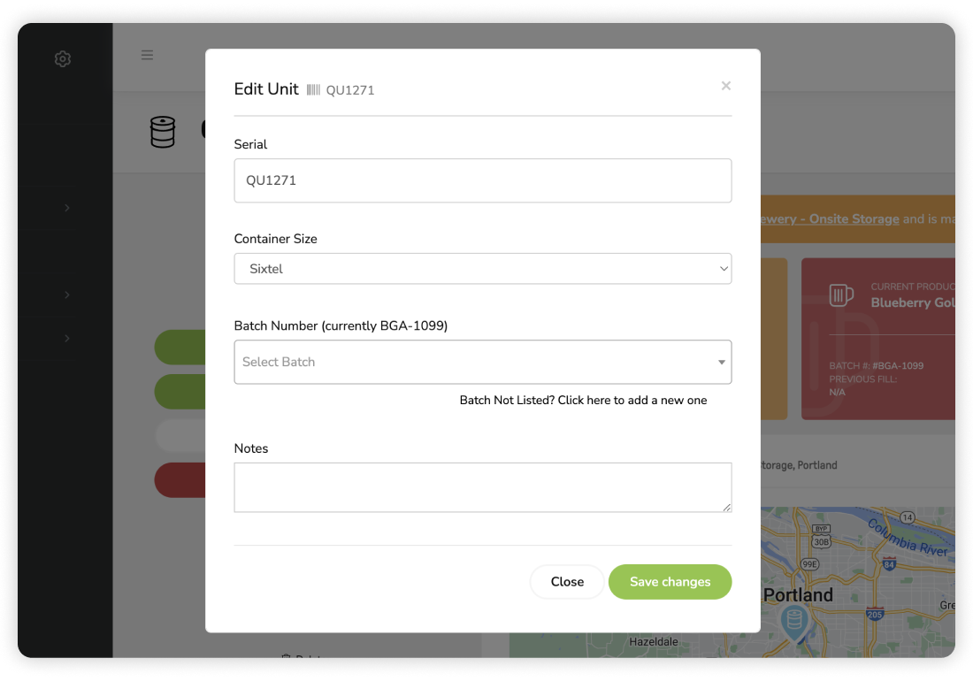Close the Edit Unit dialog with X
This screenshot has height=681, width=973.
[725, 86]
